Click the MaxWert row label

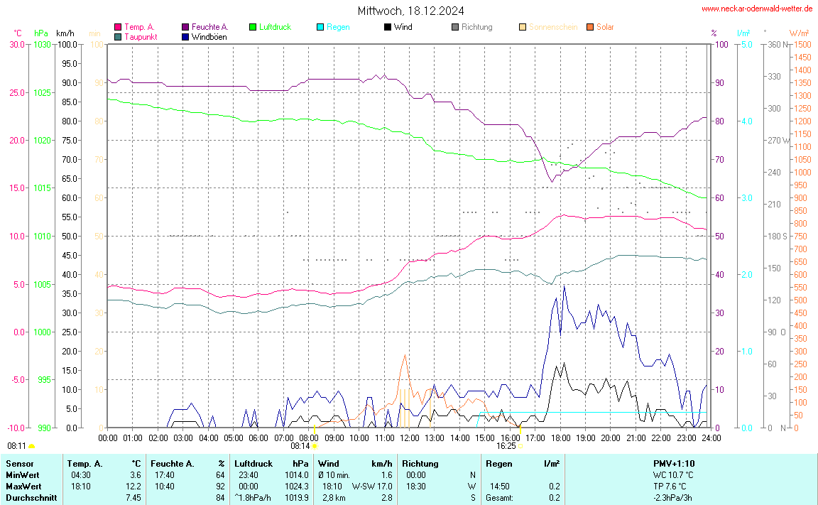pos(23,486)
